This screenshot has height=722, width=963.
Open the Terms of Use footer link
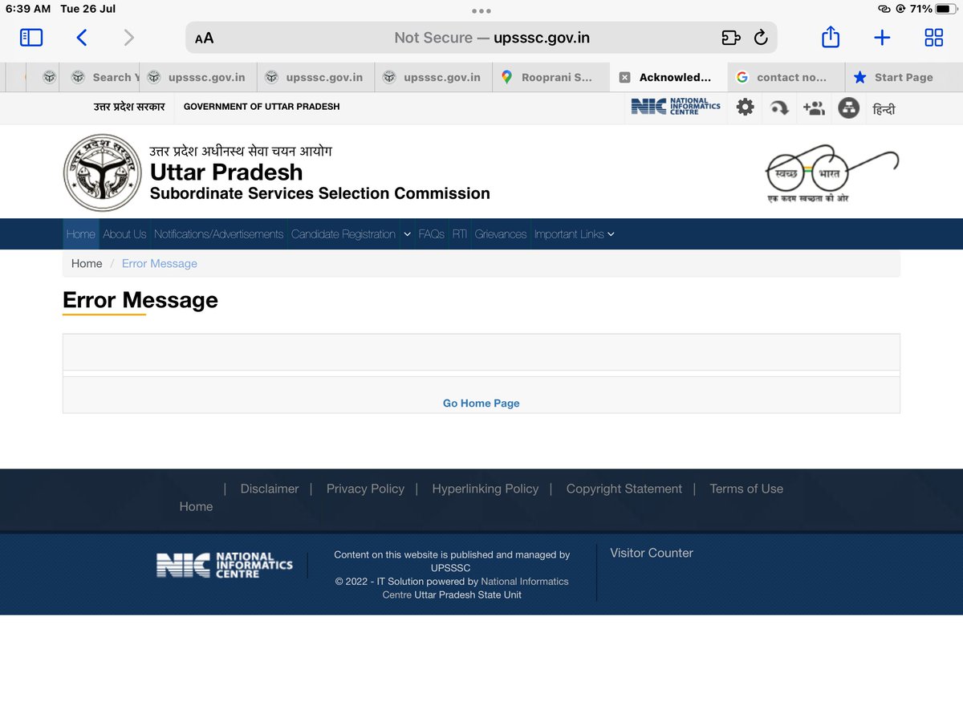(746, 489)
